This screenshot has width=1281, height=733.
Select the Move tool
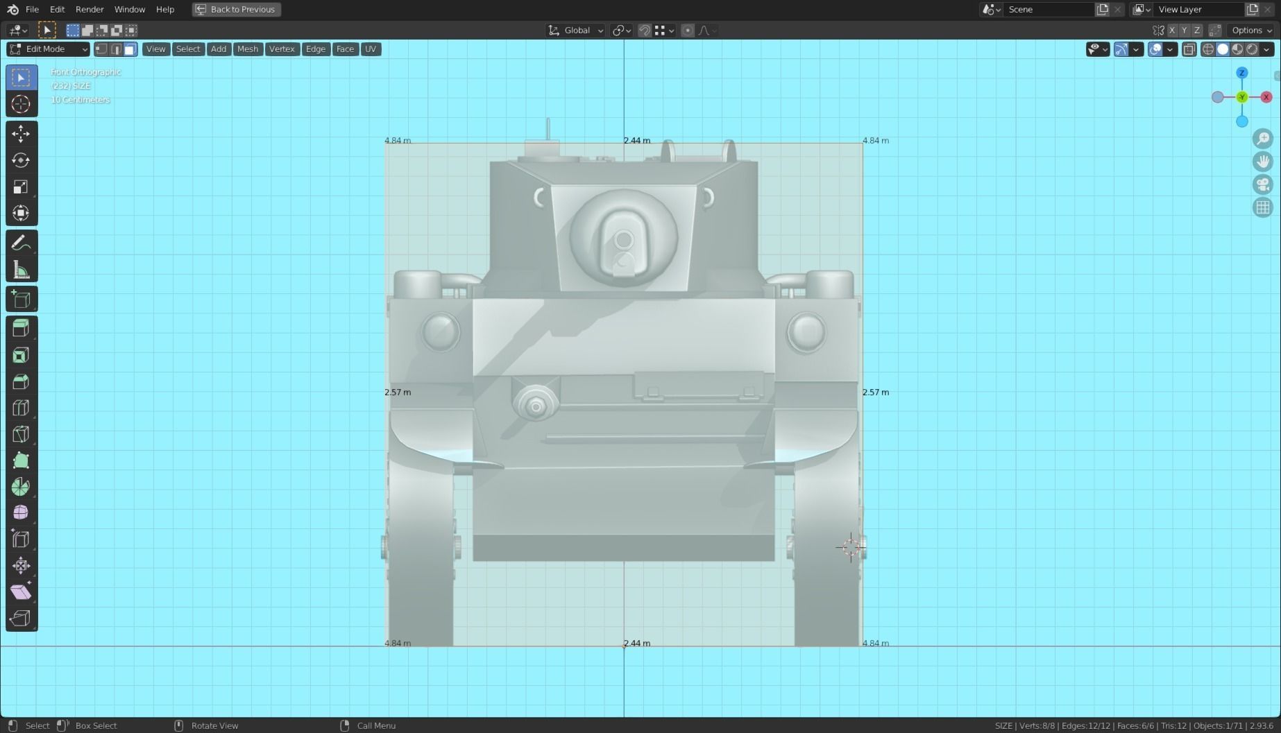pos(21,134)
